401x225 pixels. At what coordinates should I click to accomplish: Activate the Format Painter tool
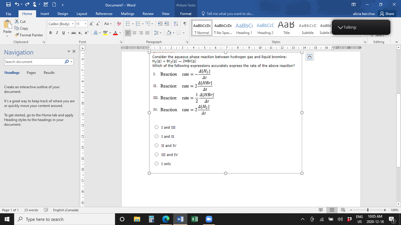pos(29,34)
